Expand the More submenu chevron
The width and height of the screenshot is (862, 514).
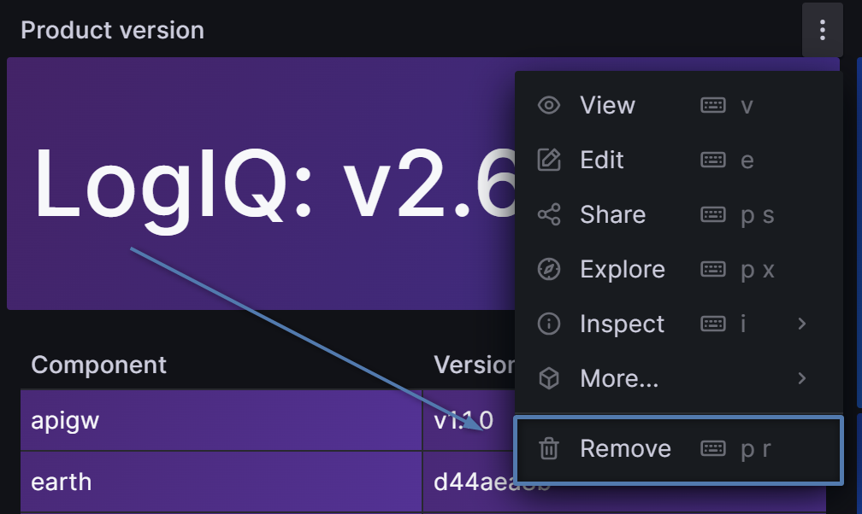(x=801, y=378)
